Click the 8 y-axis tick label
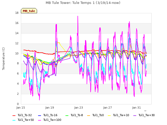The image size is (167, 125). click(x=18, y=64)
